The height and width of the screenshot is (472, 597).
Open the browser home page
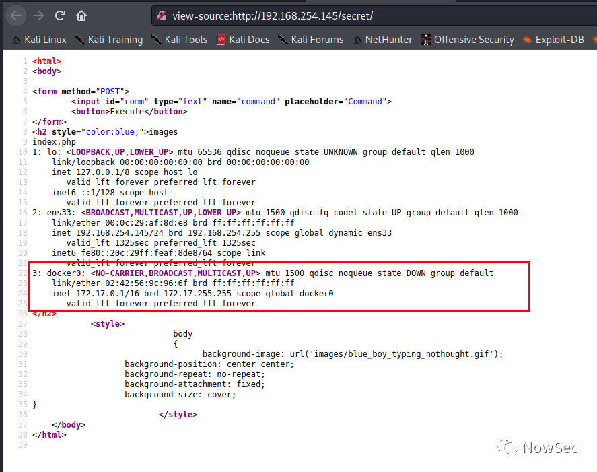pyautogui.click(x=81, y=15)
